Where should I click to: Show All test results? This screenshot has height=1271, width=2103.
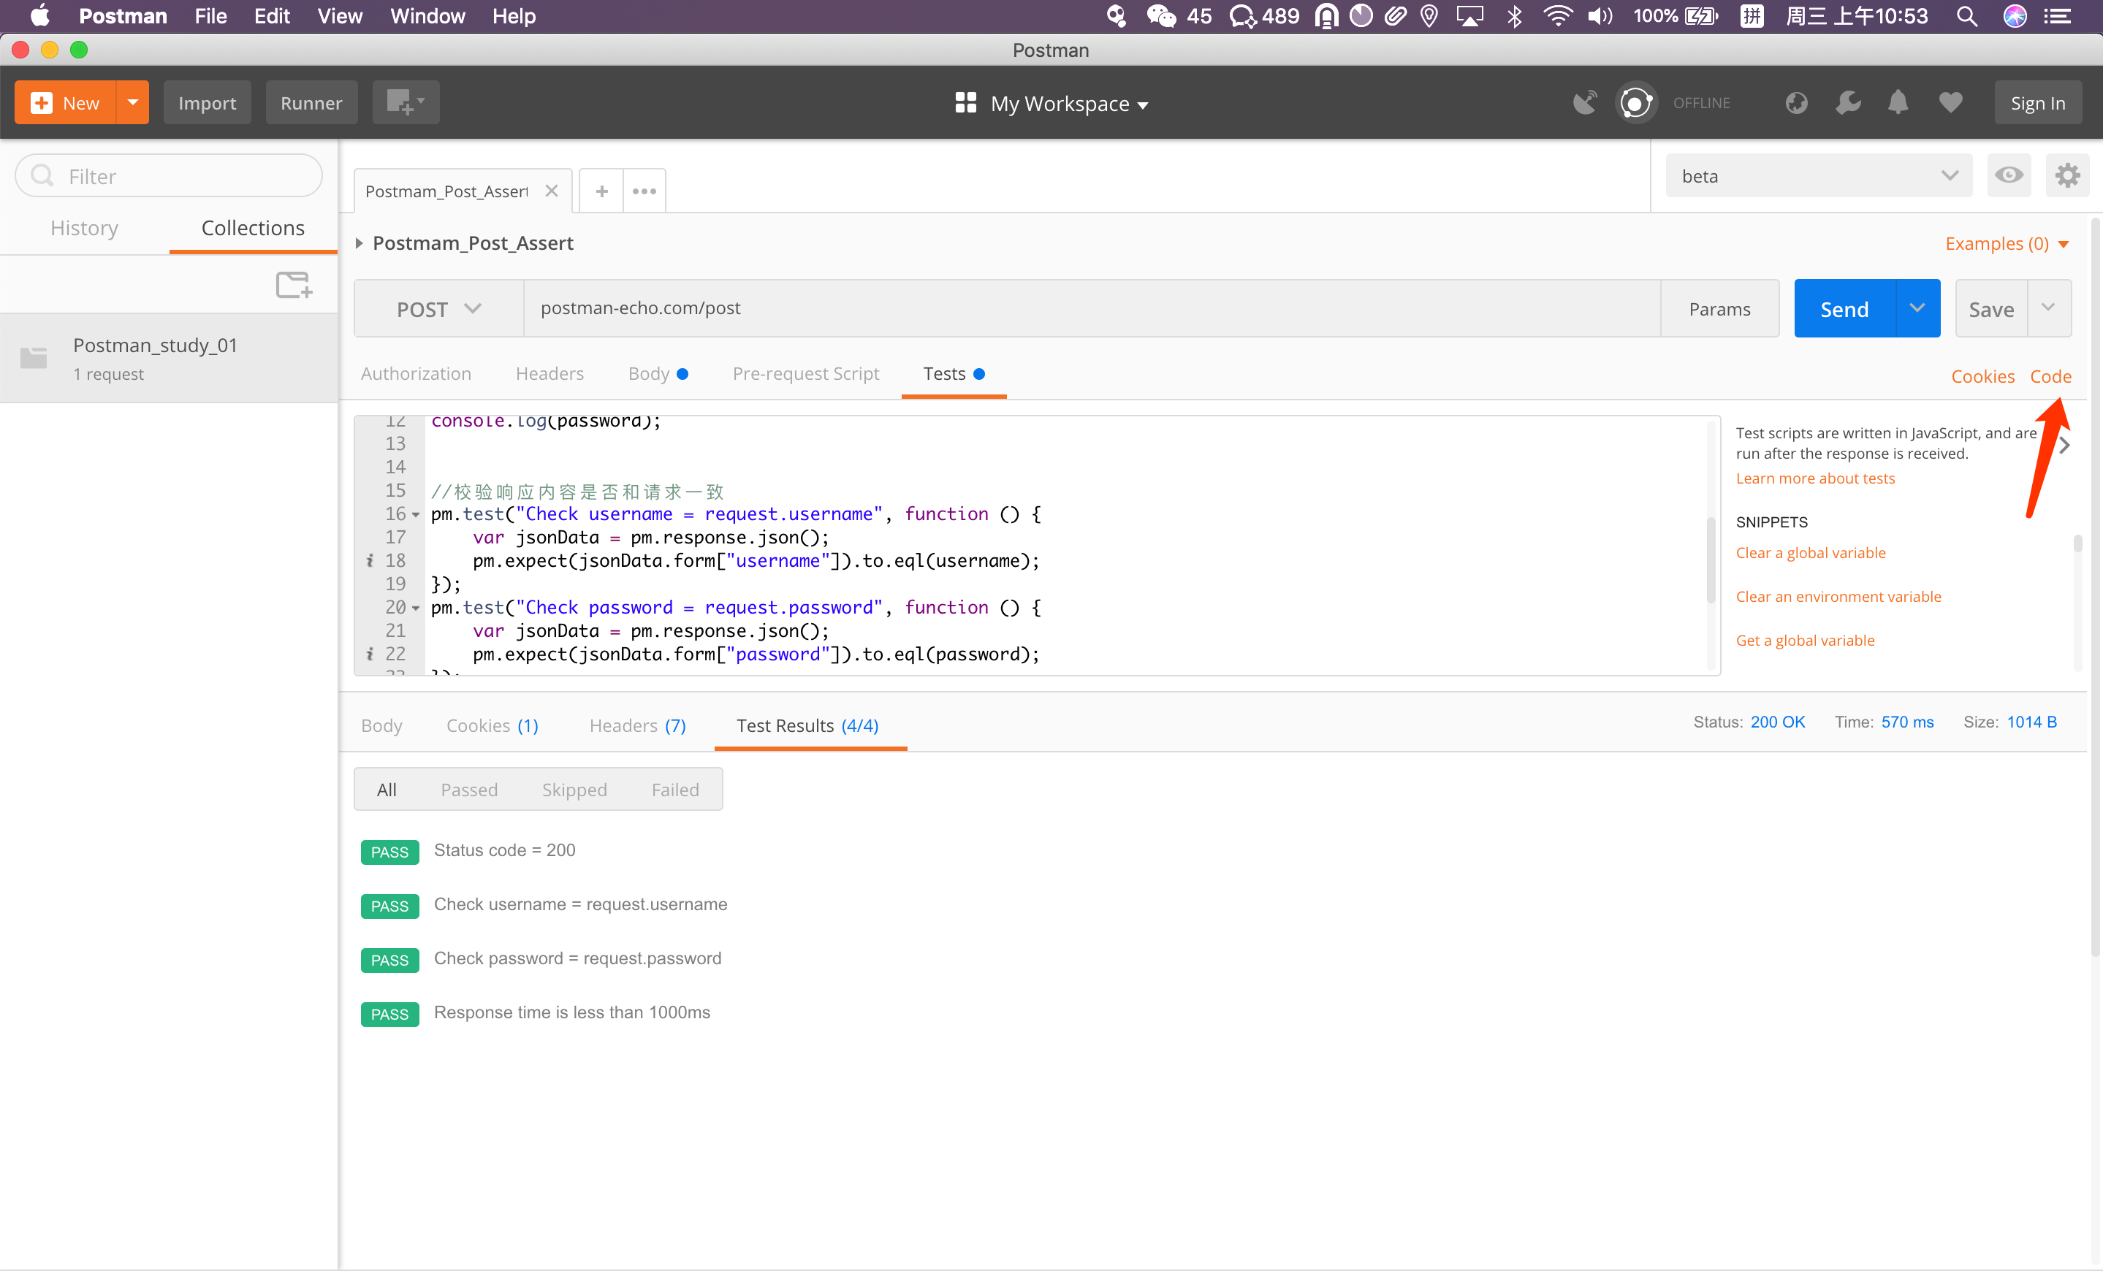pos(387,790)
